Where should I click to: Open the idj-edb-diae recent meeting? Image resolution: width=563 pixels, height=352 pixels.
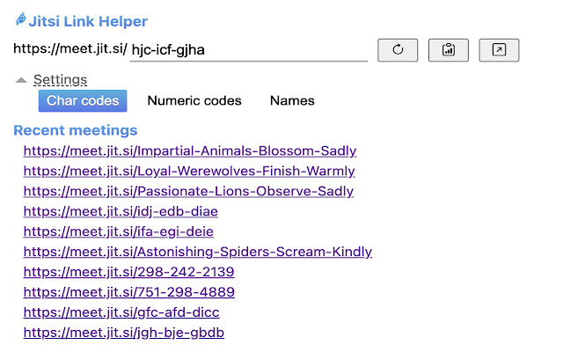pyautogui.click(x=121, y=211)
